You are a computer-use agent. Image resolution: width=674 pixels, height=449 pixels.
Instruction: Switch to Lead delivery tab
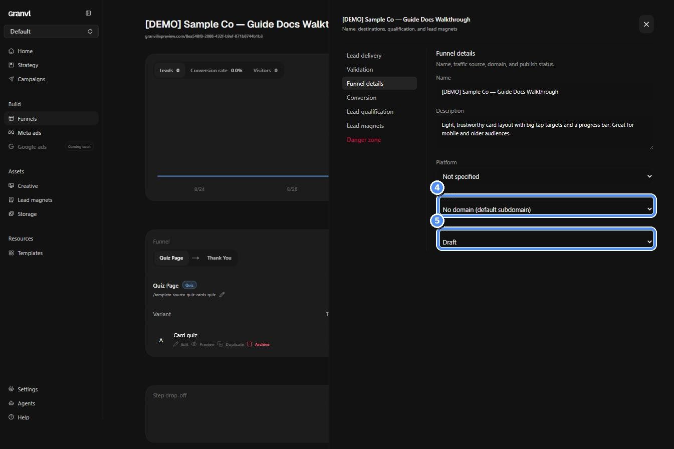[379, 56]
